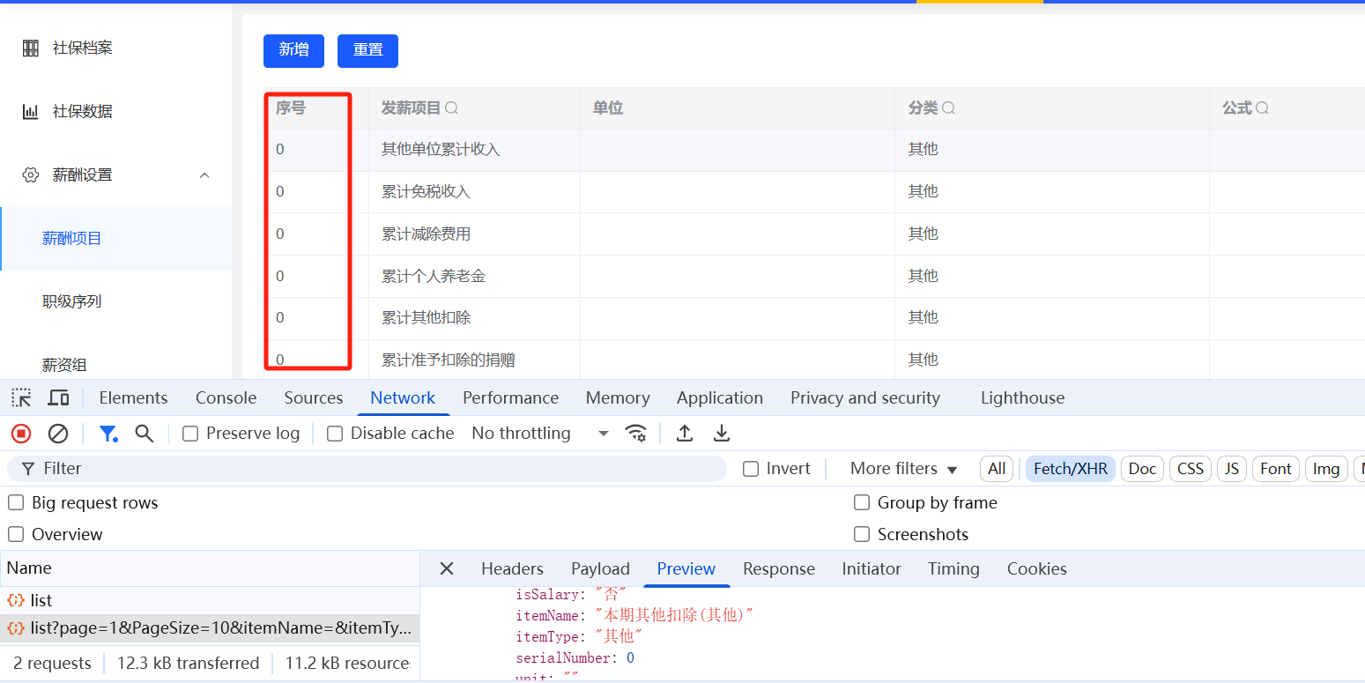Switch to the Console tab
The image size is (1365, 683).
click(226, 397)
